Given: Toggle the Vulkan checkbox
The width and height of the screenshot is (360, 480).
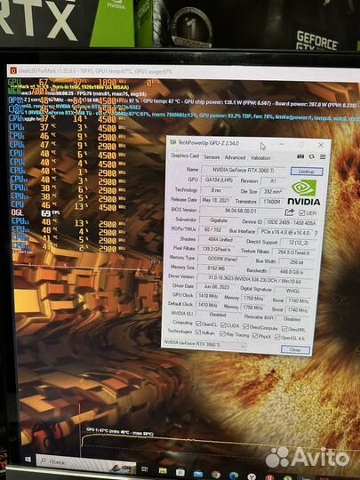Looking at the screenshot, I should pyautogui.click(x=198, y=332).
